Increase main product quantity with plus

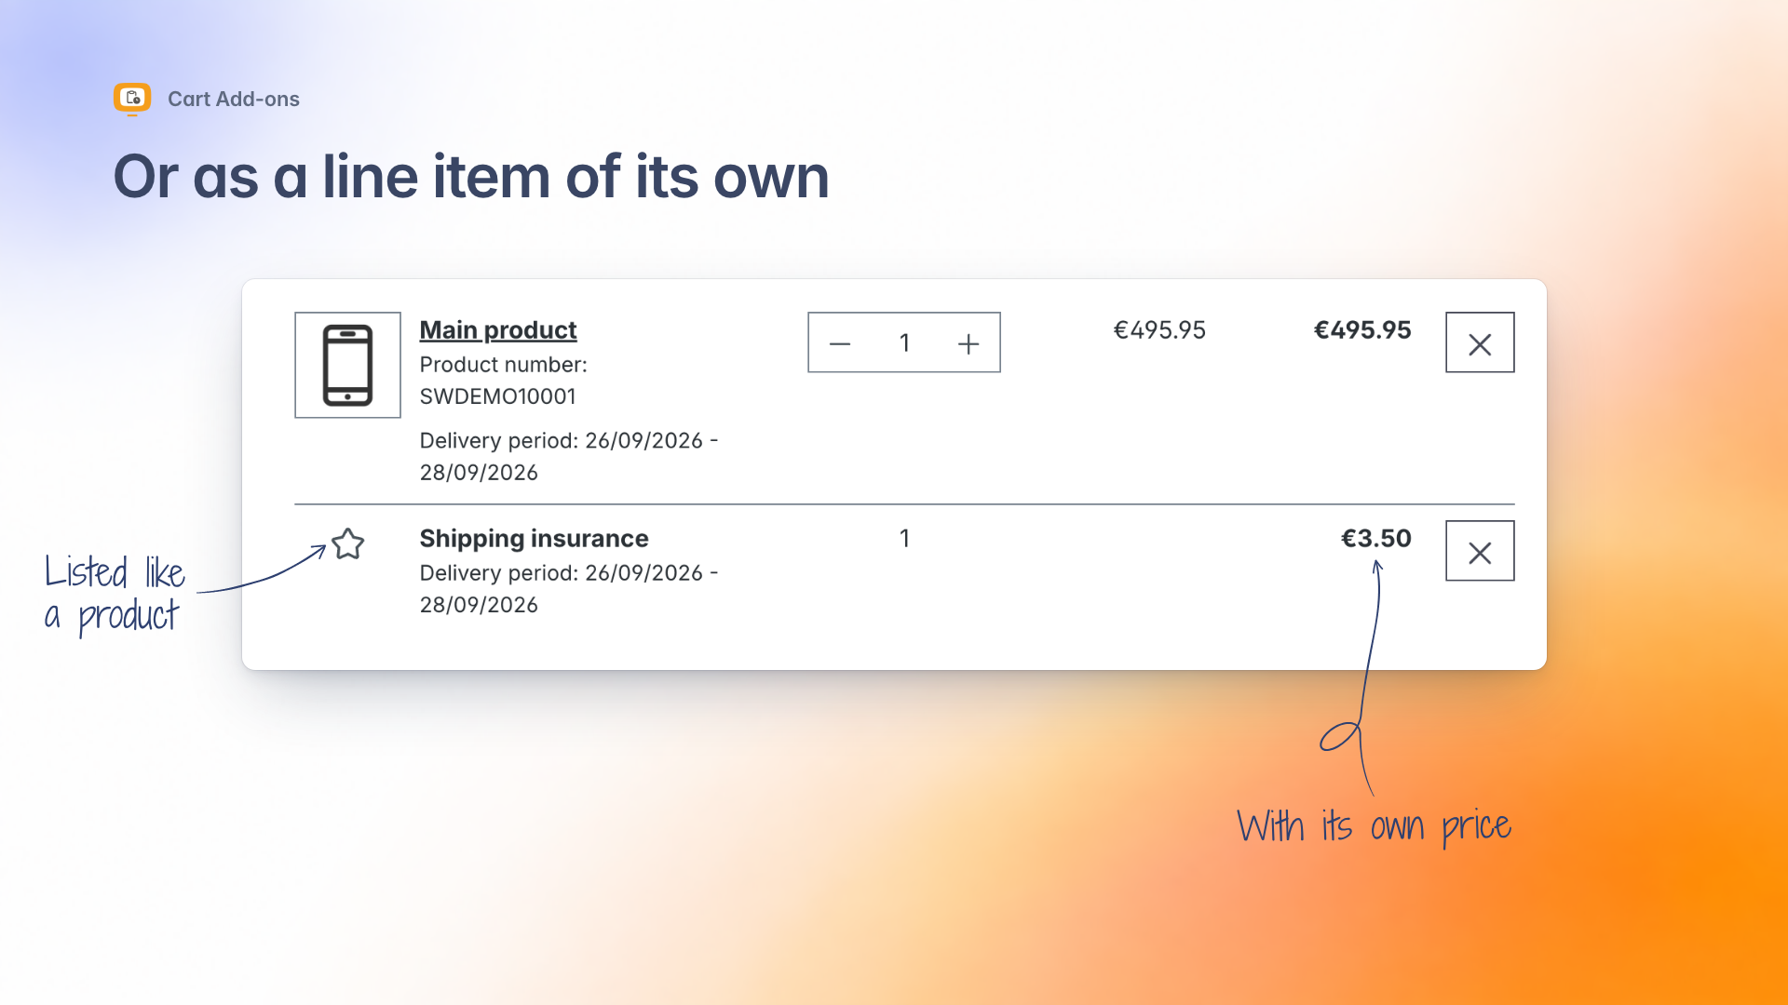tap(968, 344)
